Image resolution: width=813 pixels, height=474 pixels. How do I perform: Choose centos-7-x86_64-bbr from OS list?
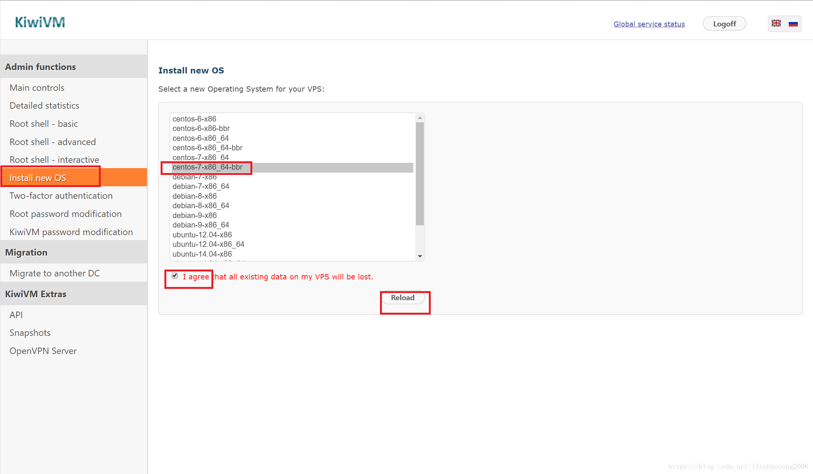point(207,167)
